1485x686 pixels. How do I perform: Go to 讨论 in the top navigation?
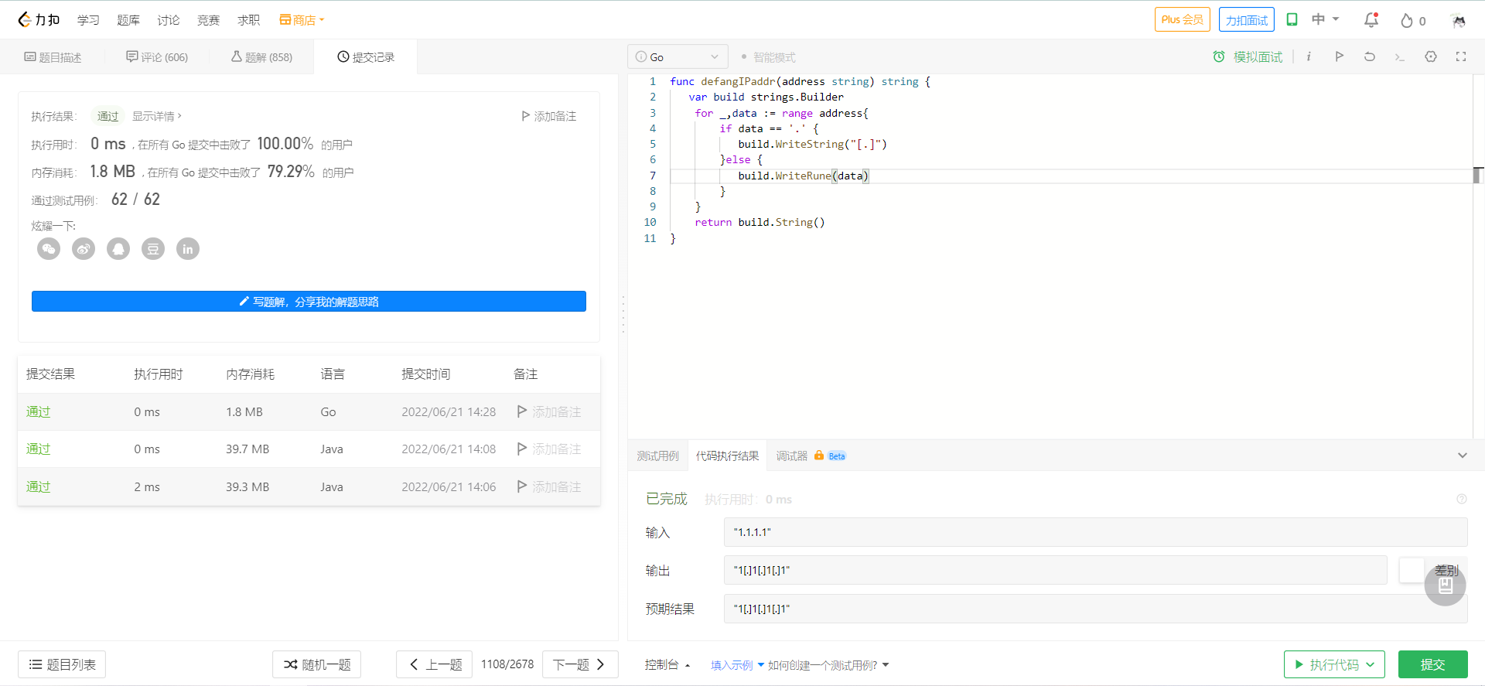pyautogui.click(x=169, y=20)
